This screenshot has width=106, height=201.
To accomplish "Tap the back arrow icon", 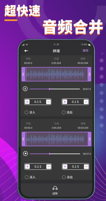I will (x=26, y=51).
